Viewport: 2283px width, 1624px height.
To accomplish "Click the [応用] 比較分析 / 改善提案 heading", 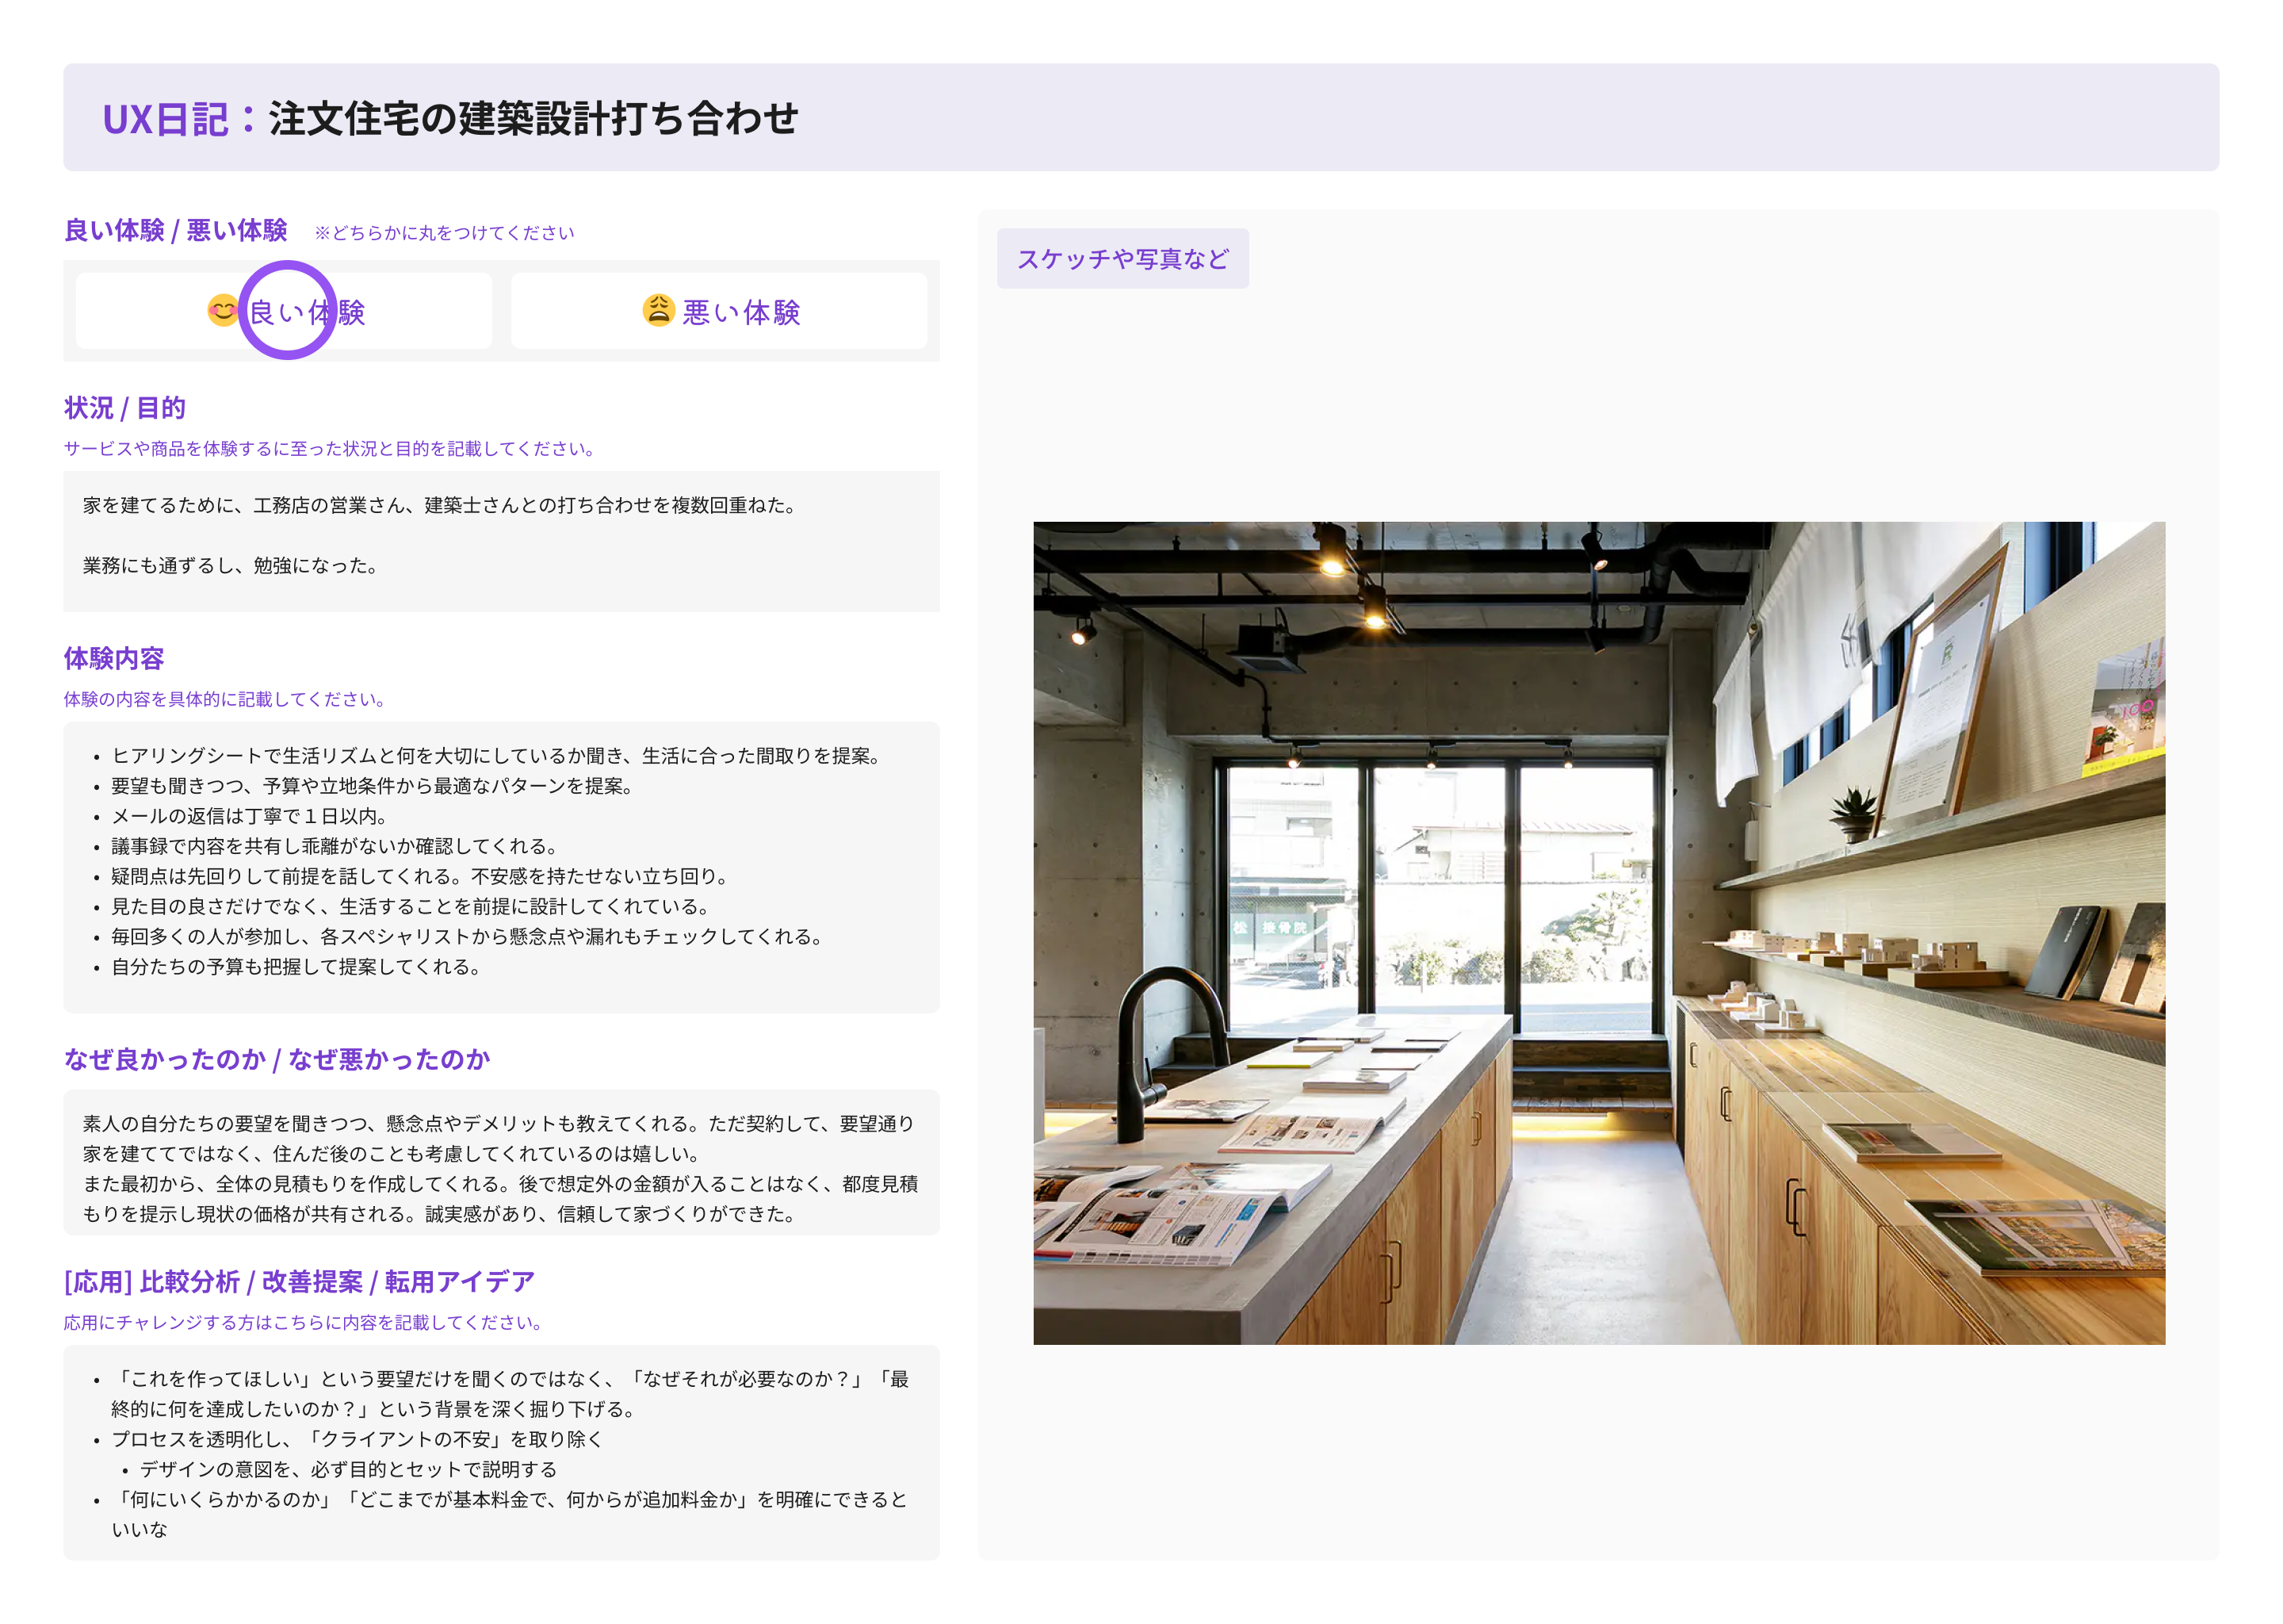I will pos(299,1281).
